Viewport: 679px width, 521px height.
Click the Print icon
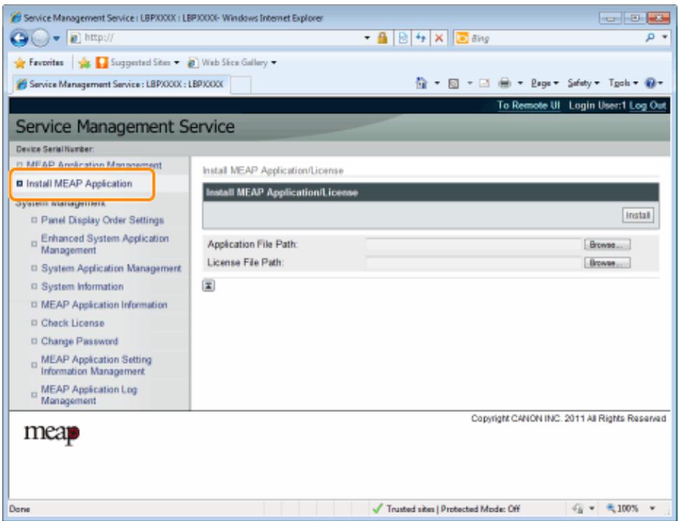point(504,83)
